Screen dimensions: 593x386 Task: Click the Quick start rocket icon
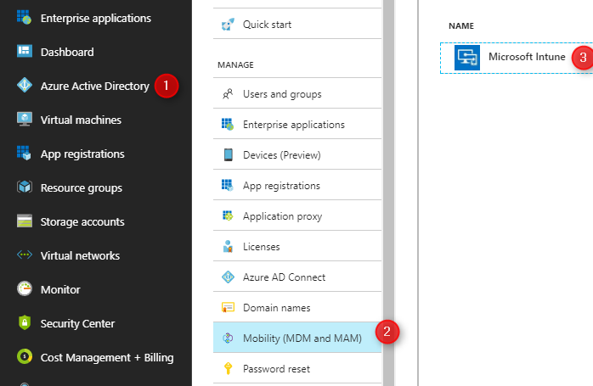click(x=228, y=25)
